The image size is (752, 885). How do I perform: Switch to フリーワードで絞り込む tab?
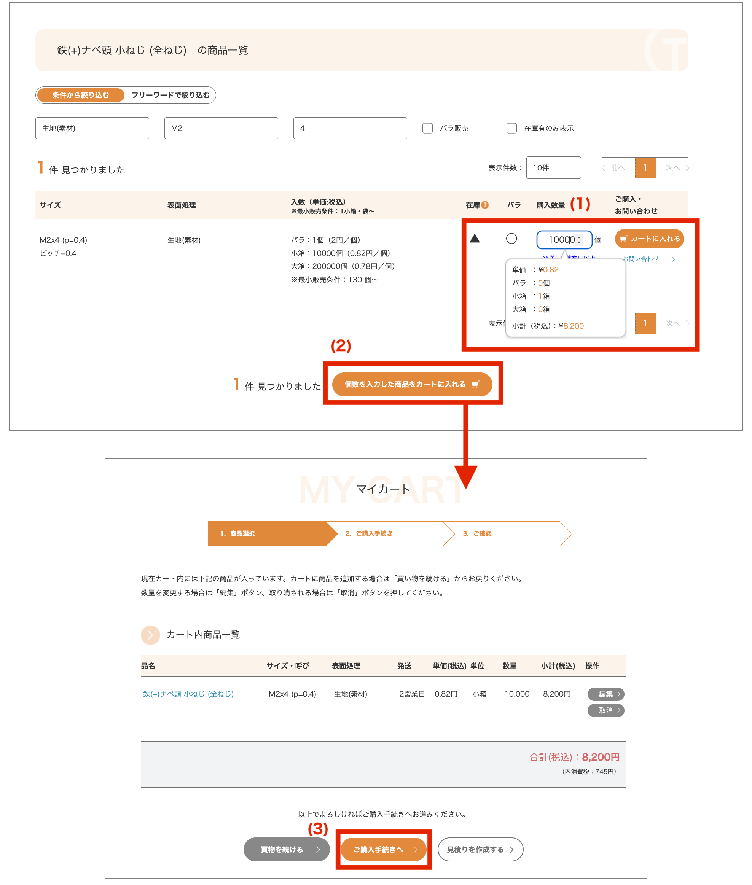(170, 95)
